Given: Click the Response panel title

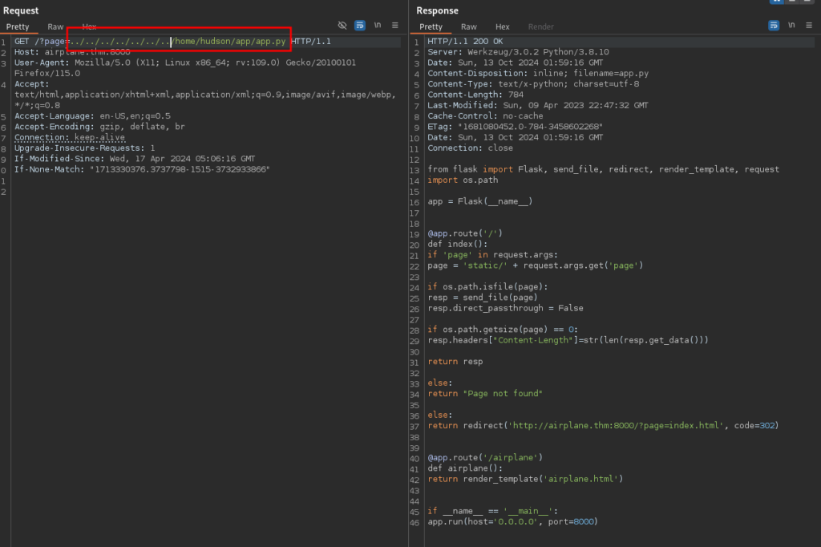Looking at the screenshot, I should pos(437,10).
